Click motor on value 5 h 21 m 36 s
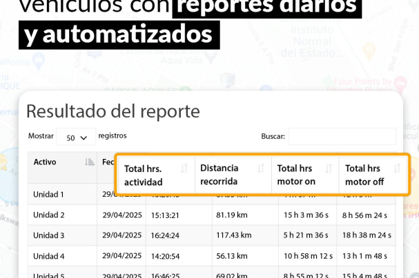 [306, 235]
